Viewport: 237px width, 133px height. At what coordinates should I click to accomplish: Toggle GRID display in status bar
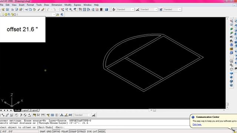click(x=49, y=132)
